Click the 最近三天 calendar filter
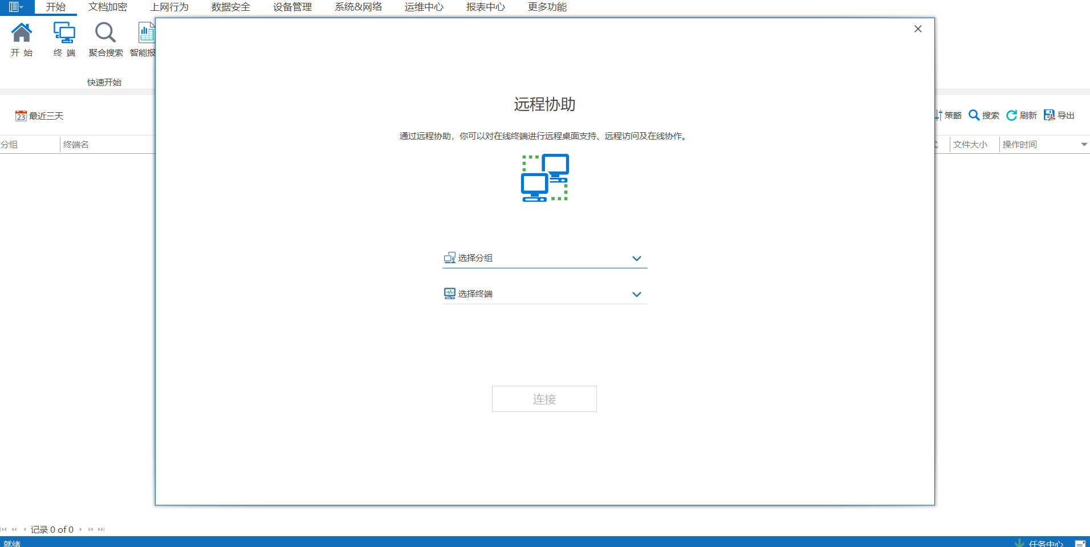 39,116
